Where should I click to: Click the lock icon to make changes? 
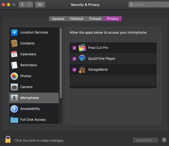tap(8, 139)
